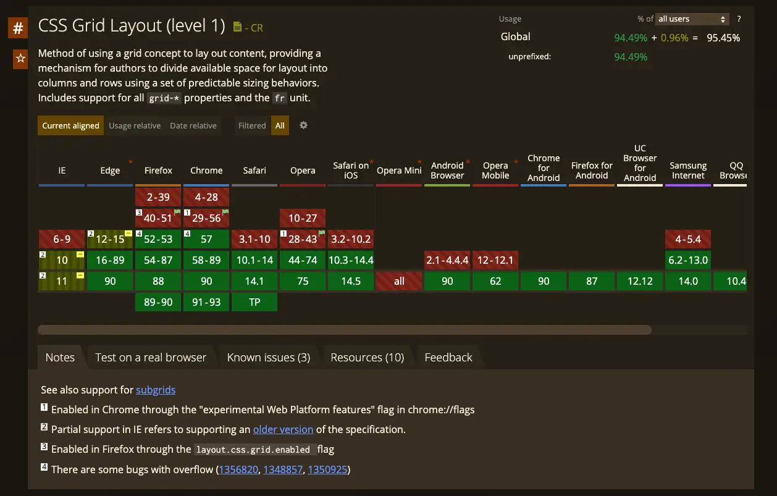The width and height of the screenshot is (777, 496).
Task: Click the green flag on Firefox 40-51
Action: click(x=177, y=212)
